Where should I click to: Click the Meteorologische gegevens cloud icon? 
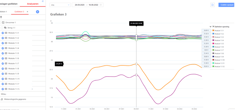(2, 99)
